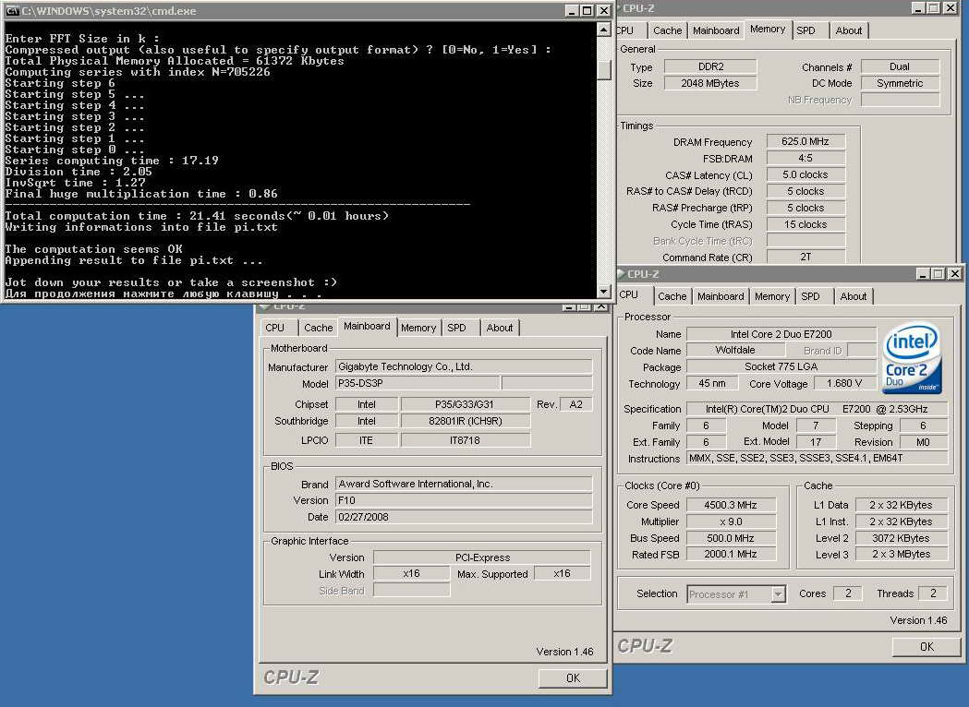
Task: Click the BIOS Date value 02/27/2008
Action: 464,517
